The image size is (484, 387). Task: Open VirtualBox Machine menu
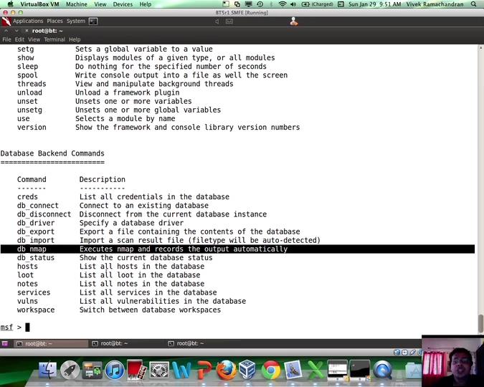(76, 4)
